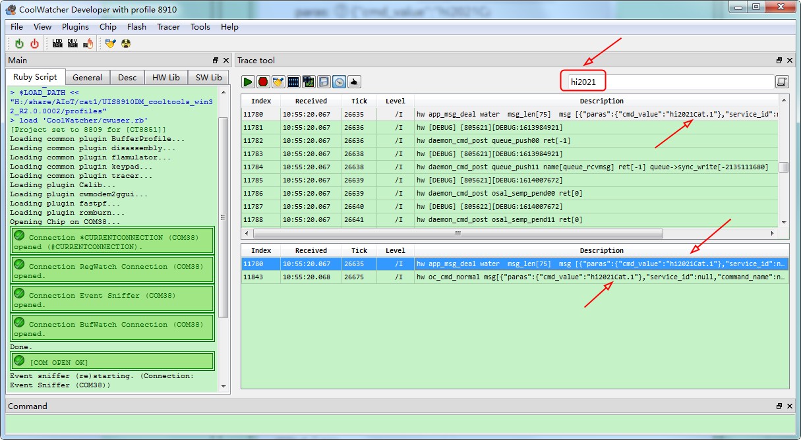Click upper trace table scroll up arrow
This screenshot has height=440, width=801.
(783, 101)
